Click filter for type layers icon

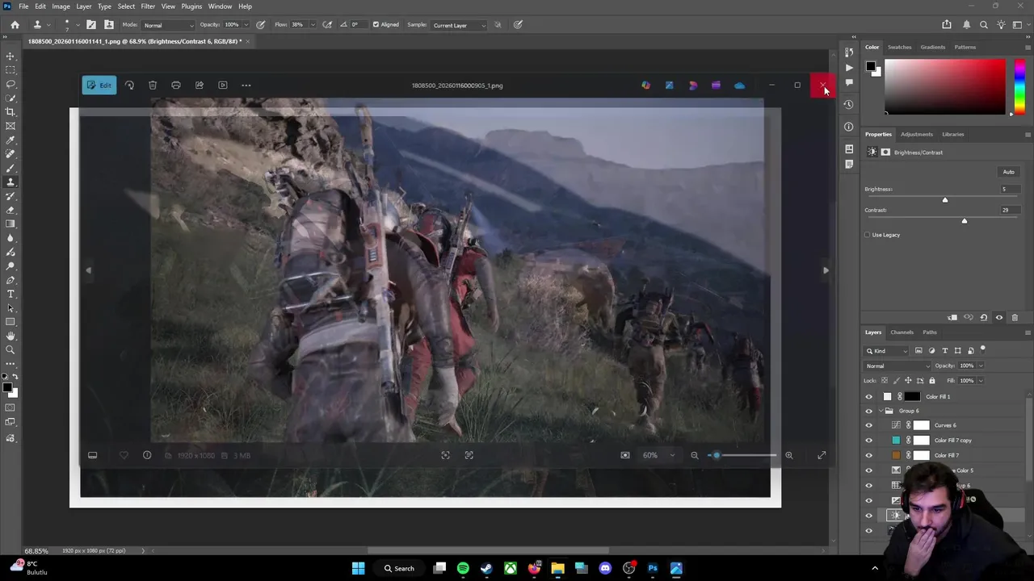[944, 350]
